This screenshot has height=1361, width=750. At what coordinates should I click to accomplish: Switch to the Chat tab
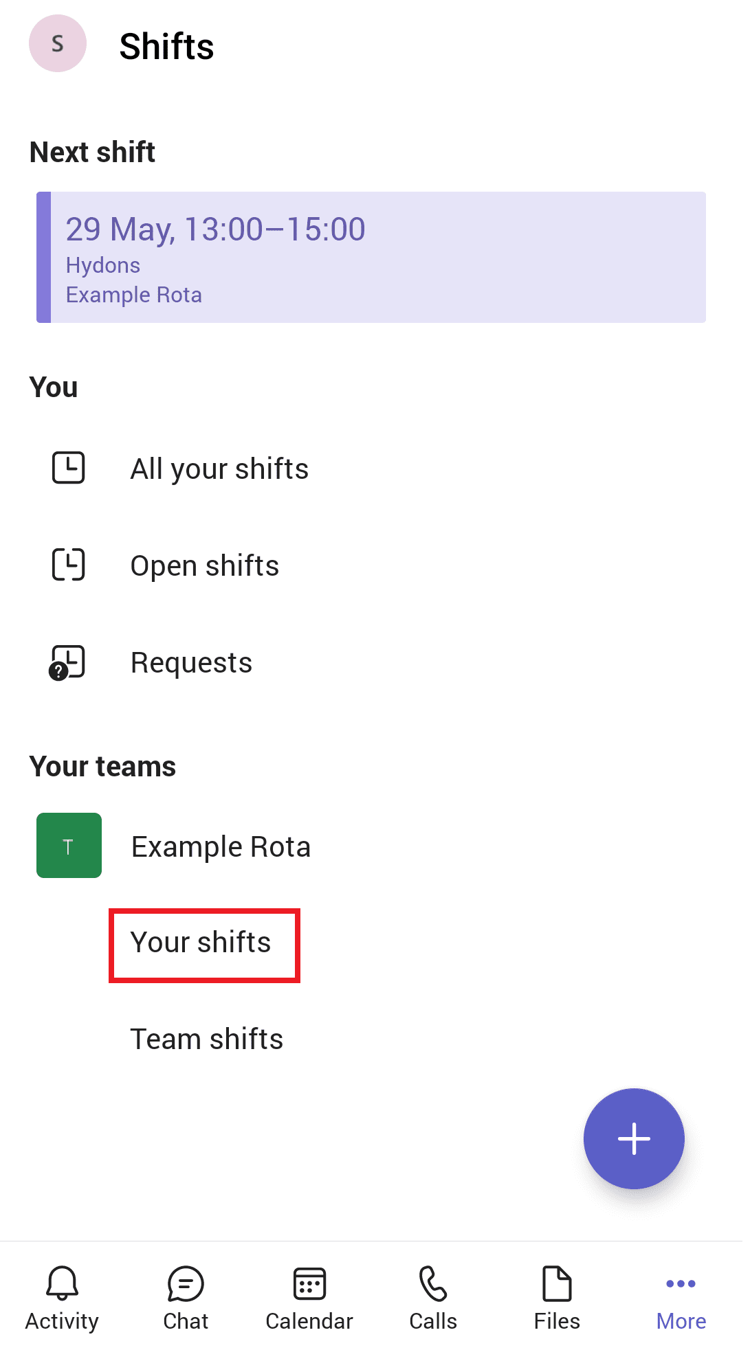pos(186,1298)
